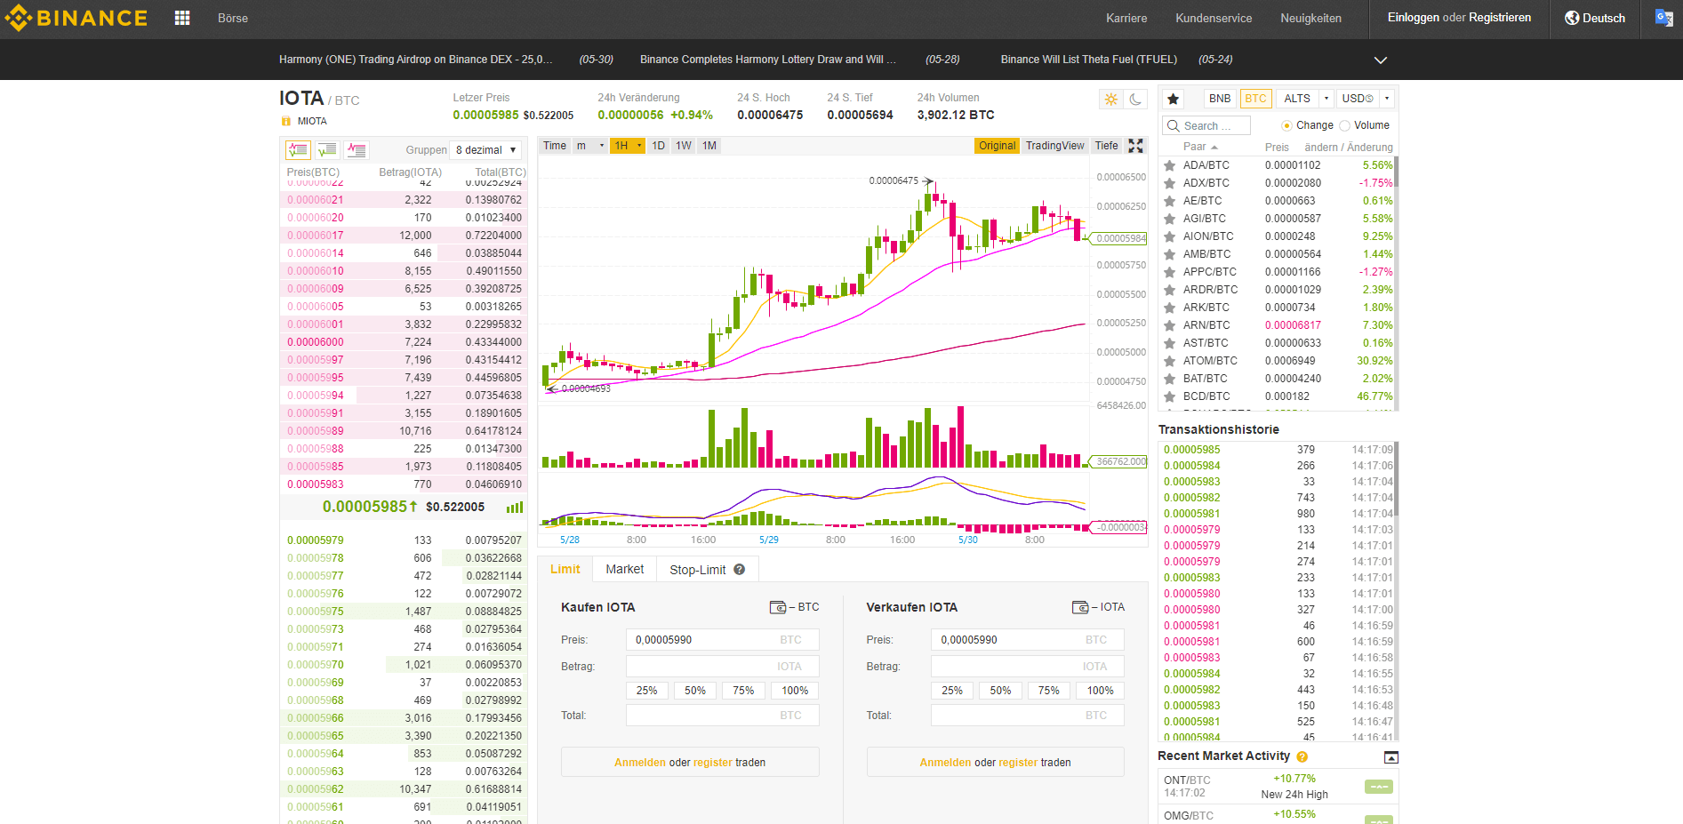Set chart interval to 1W
1683x824 pixels.
point(683,146)
